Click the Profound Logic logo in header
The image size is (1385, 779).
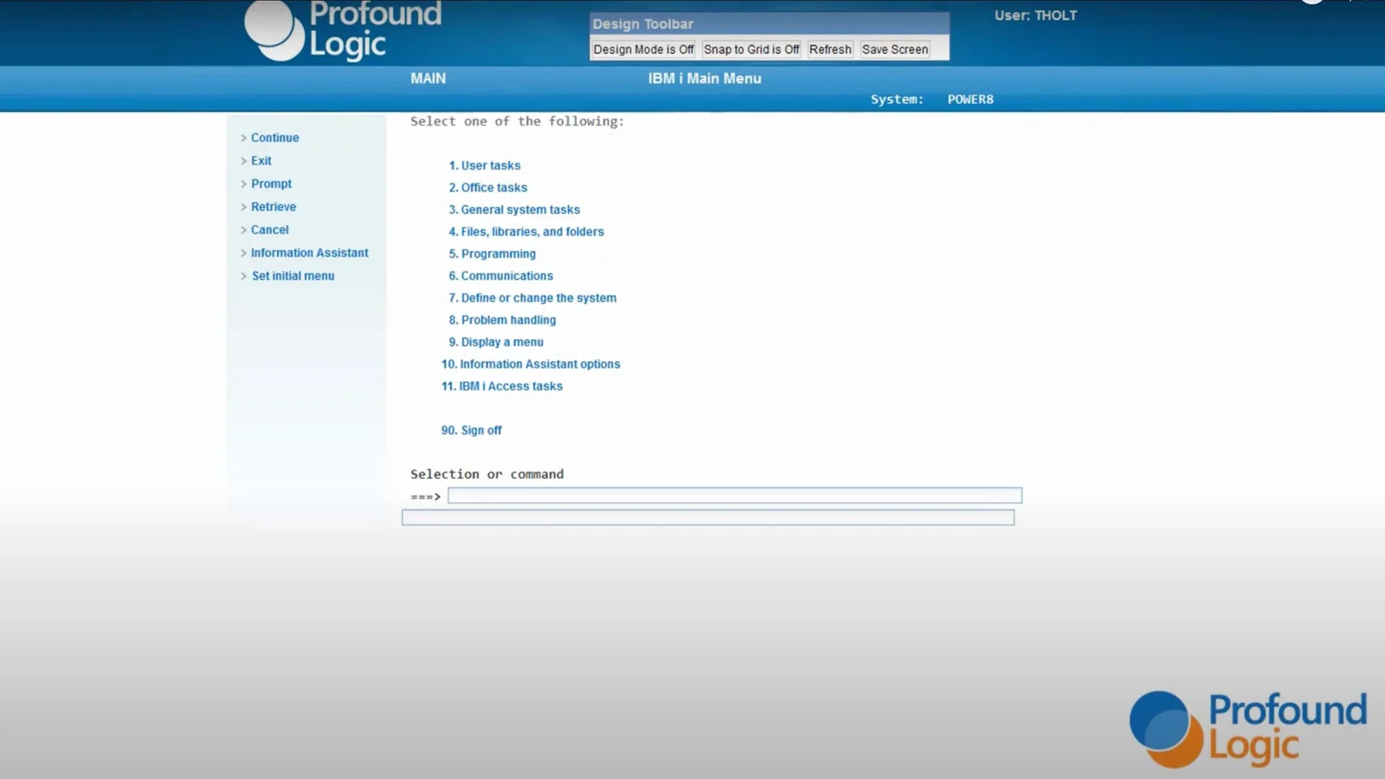pos(344,30)
